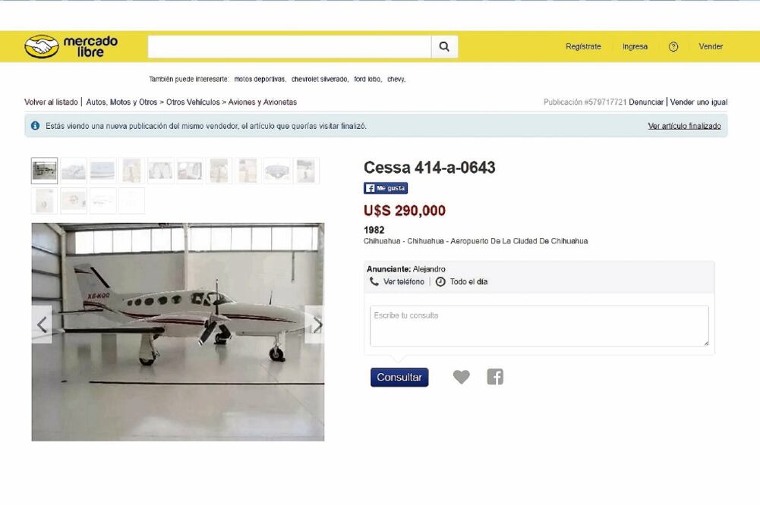Share listing via gray Facebook icon
This screenshot has height=505, width=760.
(495, 377)
